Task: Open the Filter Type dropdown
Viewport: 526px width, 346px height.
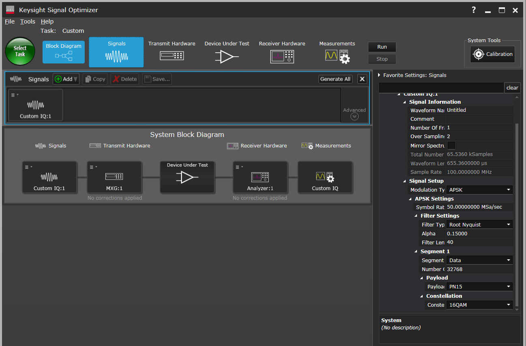Action: pos(479,224)
